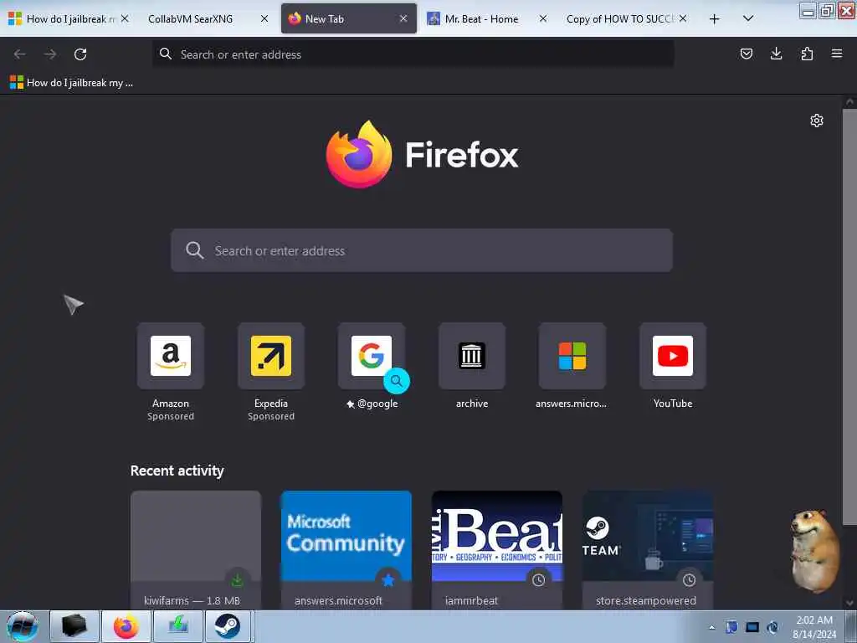Click the toolbar address bar field
The height and width of the screenshot is (643, 857).
tap(413, 54)
